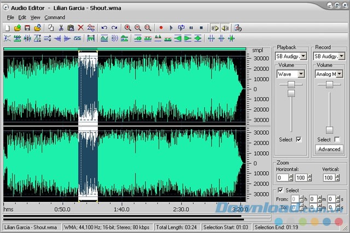The height and width of the screenshot is (233, 350).
Task: Click the Record volume slider handle
Action: click(329, 130)
